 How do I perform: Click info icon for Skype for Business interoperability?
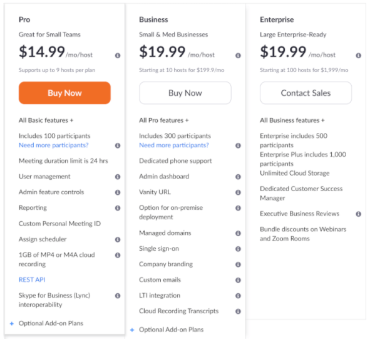tap(118, 296)
